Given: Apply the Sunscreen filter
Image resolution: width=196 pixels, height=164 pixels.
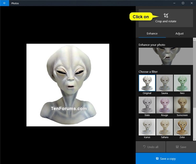Looking at the screenshot, I should (x=182, y=105).
